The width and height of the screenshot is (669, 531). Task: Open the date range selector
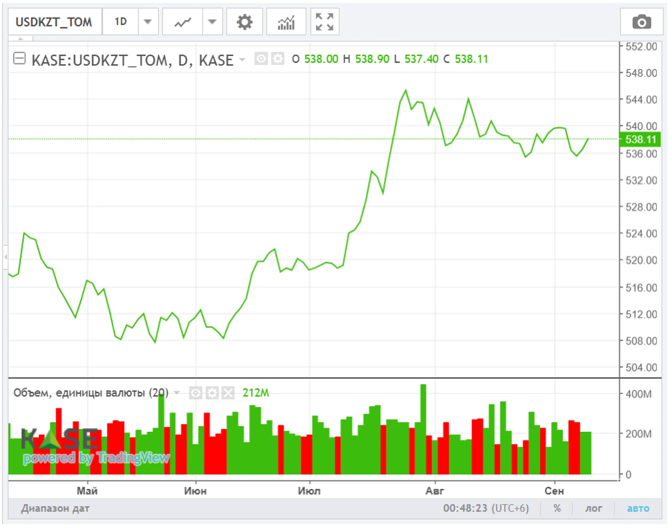(x=55, y=508)
